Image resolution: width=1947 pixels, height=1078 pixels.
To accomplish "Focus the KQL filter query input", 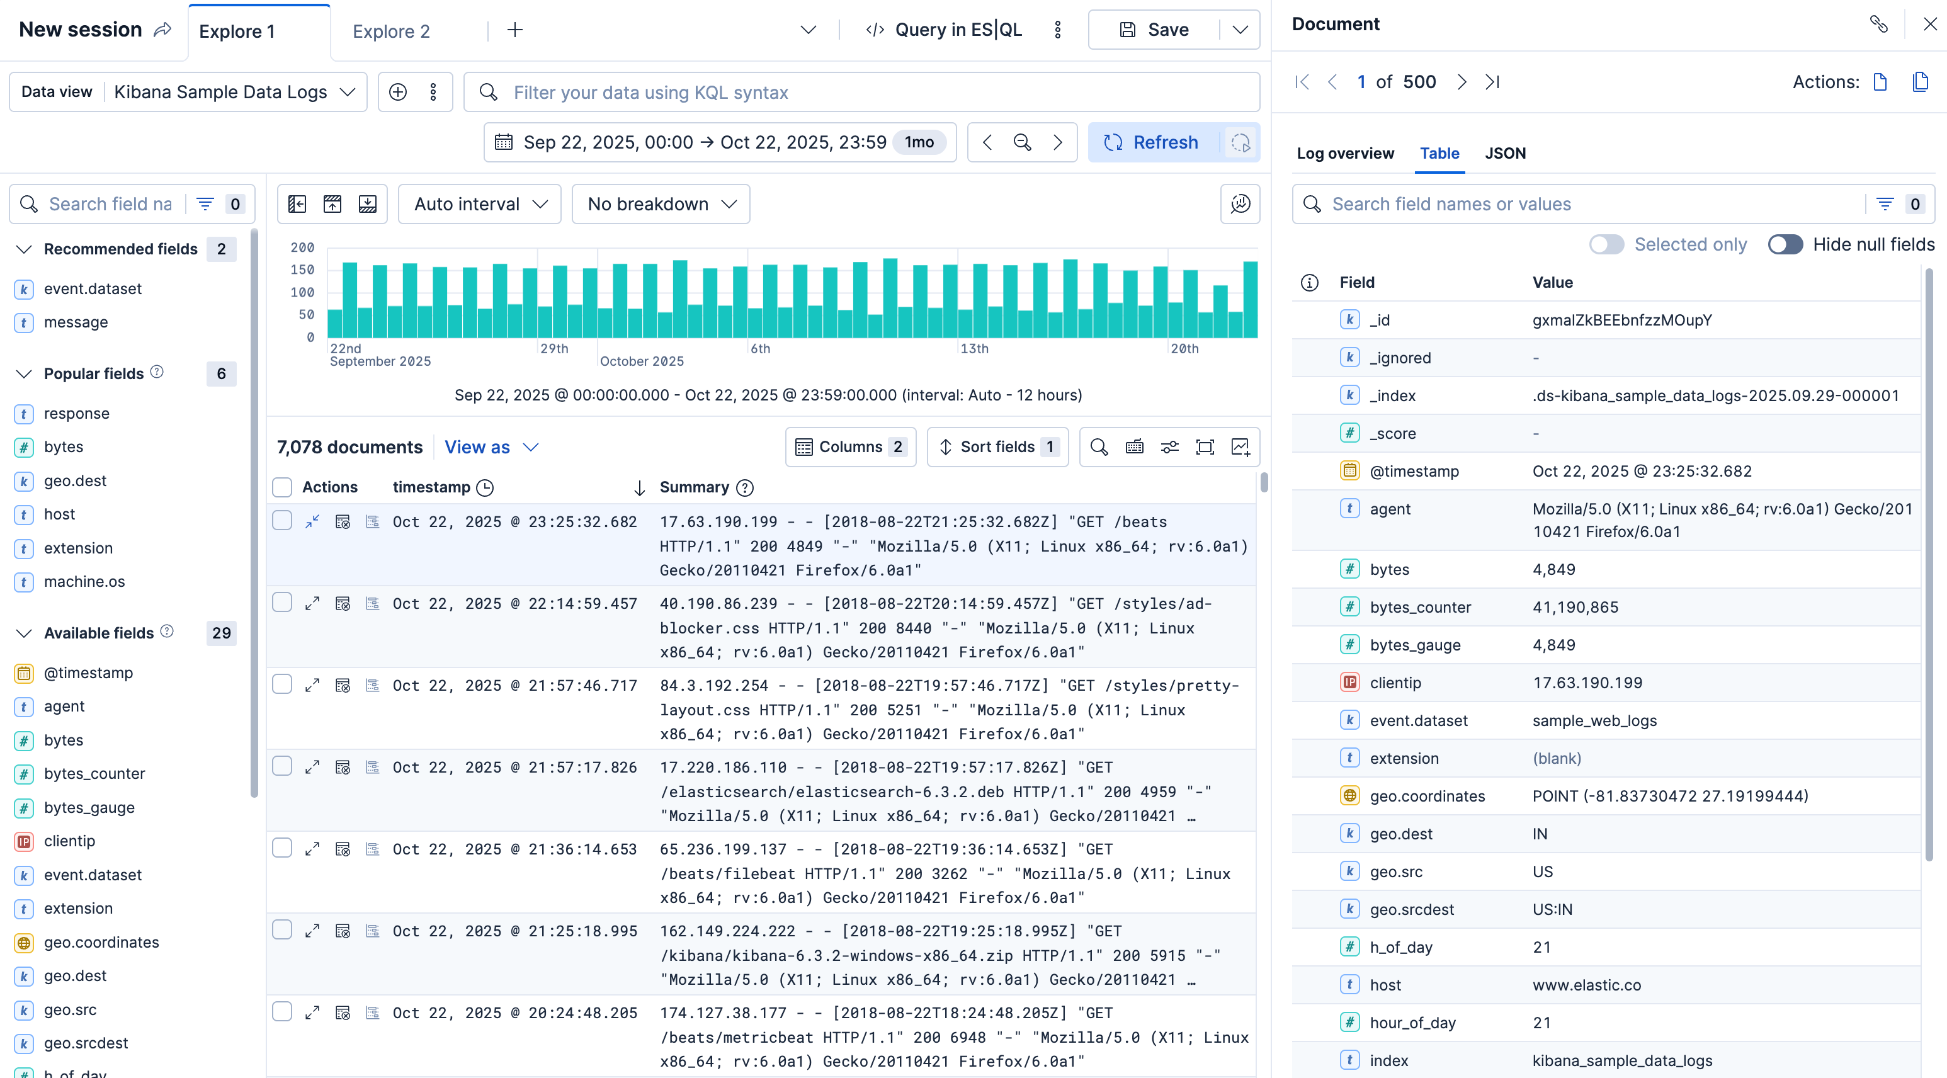I will [861, 92].
